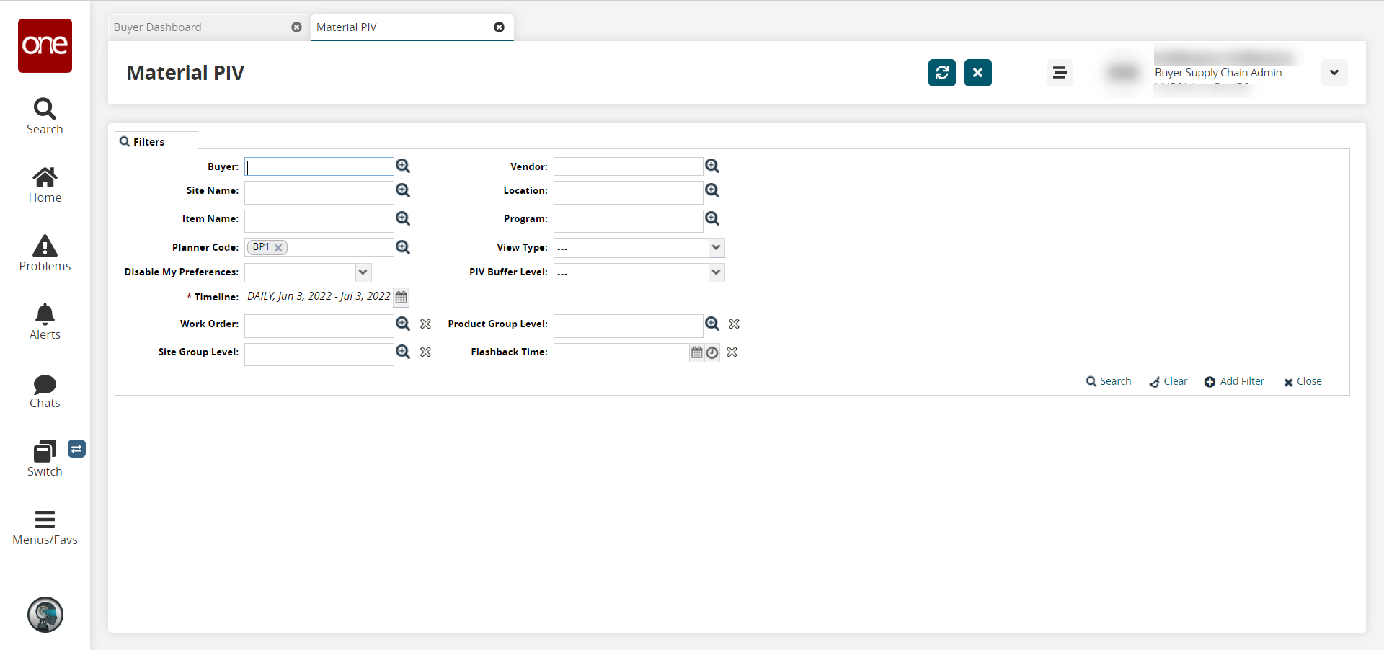The width and height of the screenshot is (1384, 650).
Task: Clear the Work Order filter field
Action: (x=426, y=324)
